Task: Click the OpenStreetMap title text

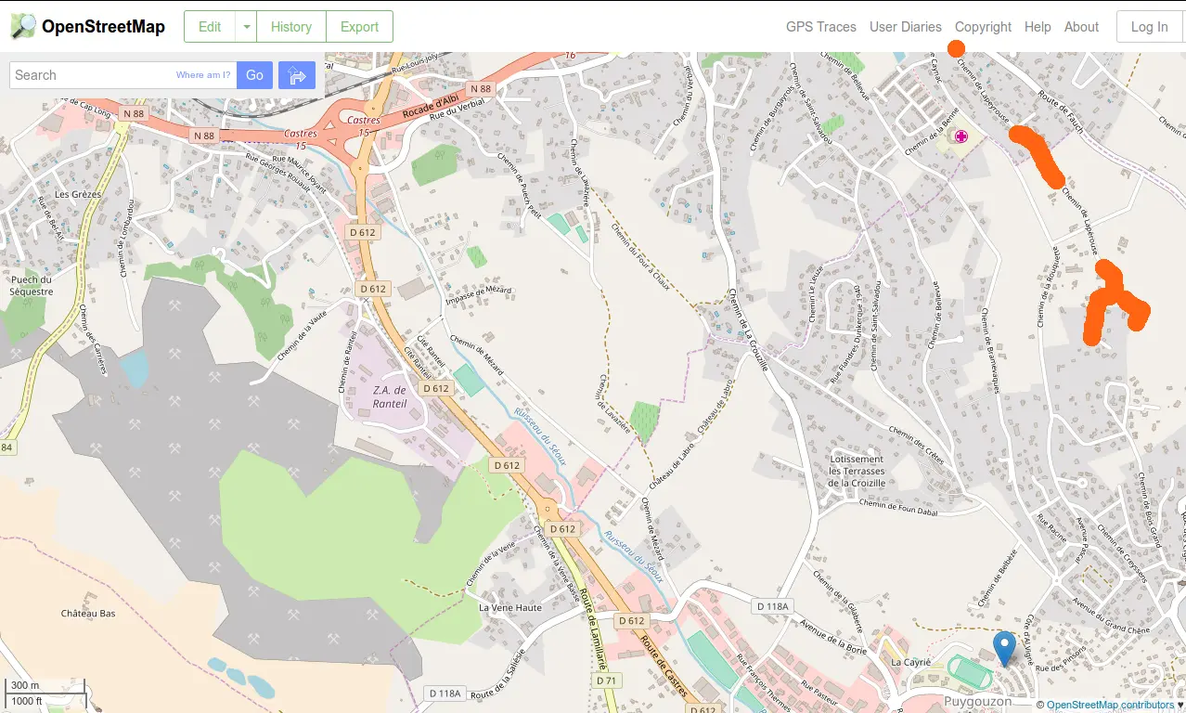Action: click(x=103, y=27)
